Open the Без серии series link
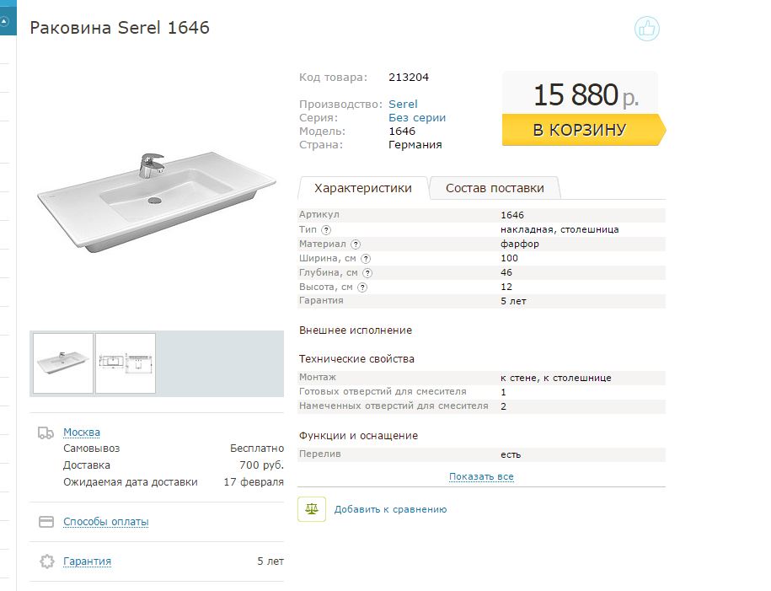771x591 pixels. (417, 117)
